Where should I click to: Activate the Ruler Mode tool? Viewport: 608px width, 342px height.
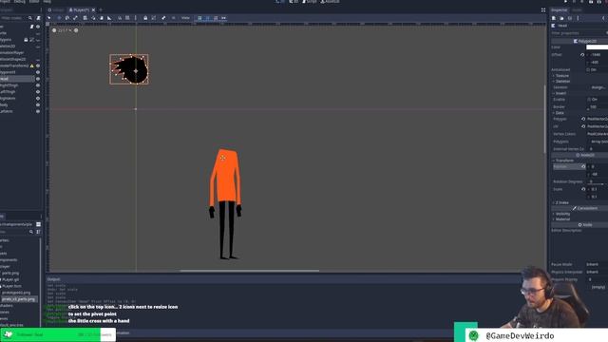click(109, 18)
